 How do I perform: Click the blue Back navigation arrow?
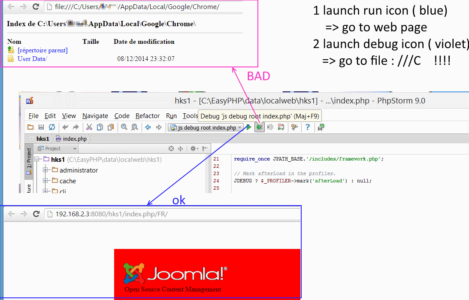click(x=148, y=127)
